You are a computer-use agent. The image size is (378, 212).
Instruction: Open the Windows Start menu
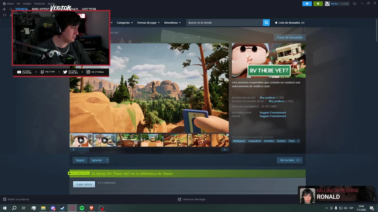[4, 208]
